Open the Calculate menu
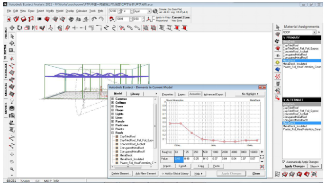326x186 pixels. [x=81, y=11]
